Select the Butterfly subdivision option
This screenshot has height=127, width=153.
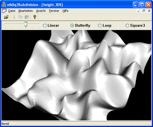[x=80, y=26]
